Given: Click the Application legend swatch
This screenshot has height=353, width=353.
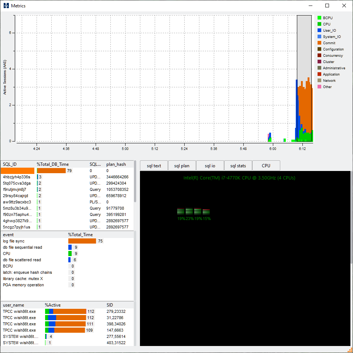Looking at the screenshot, I should tap(319, 74).
